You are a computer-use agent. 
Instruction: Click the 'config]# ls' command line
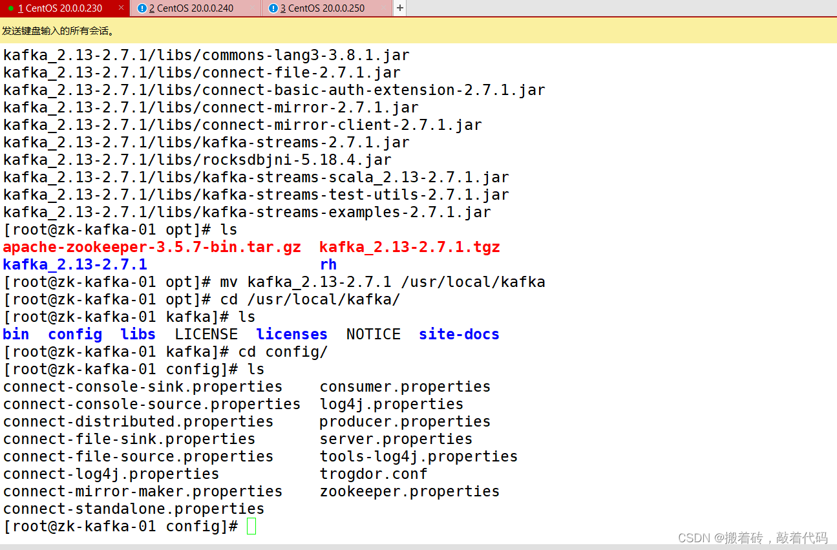click(x=134, y=370)
